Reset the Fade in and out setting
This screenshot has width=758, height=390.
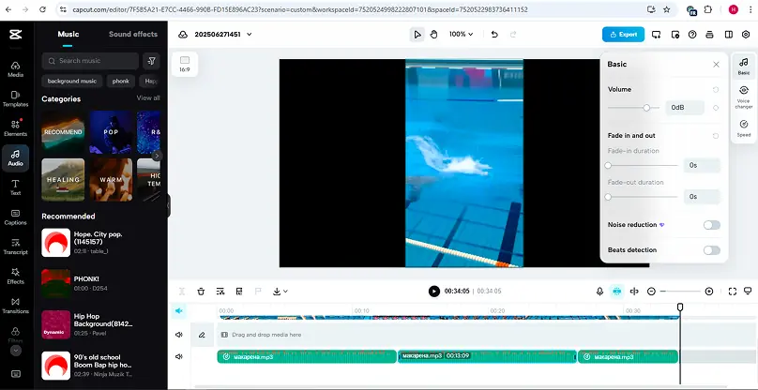coord(716,136)
